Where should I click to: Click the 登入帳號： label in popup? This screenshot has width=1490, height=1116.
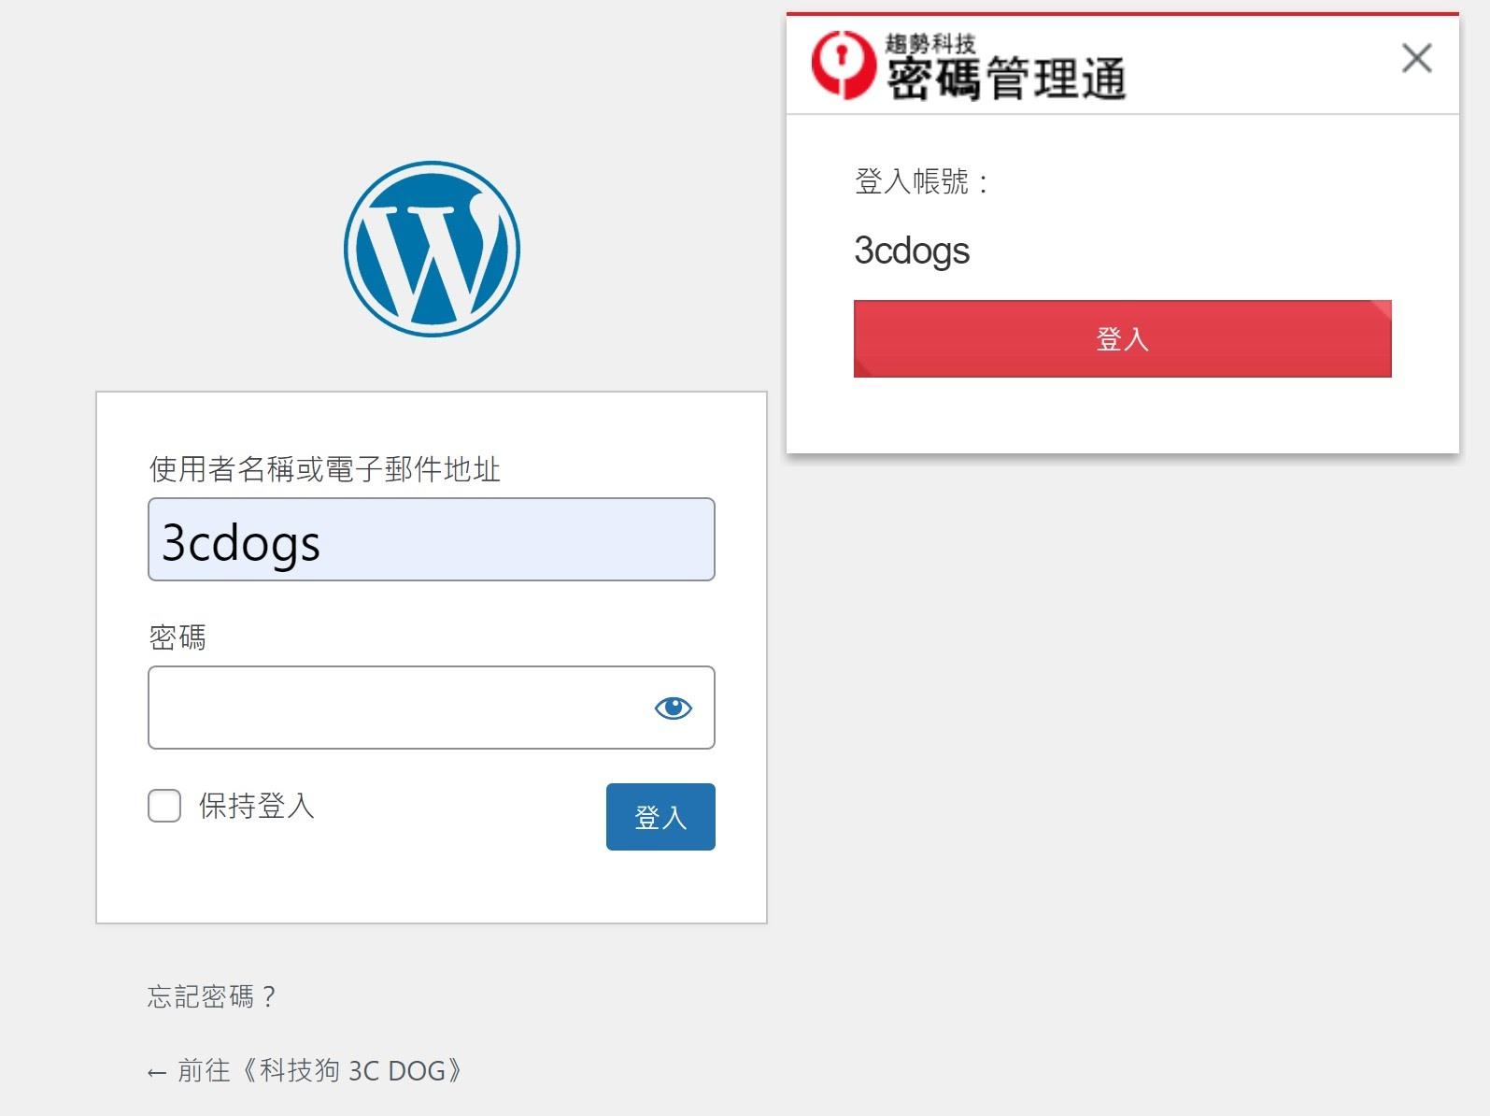pos(922,181)
